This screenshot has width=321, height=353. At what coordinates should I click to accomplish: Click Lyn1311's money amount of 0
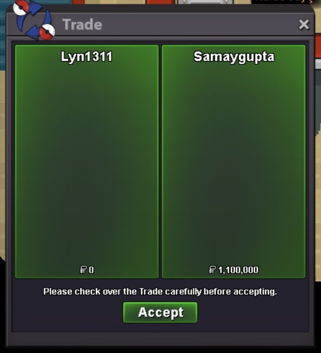coord(91,270)
